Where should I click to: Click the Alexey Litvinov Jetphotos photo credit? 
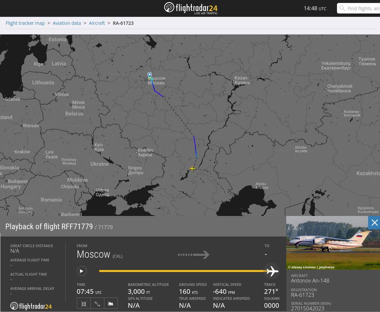(x=311, y=267)
